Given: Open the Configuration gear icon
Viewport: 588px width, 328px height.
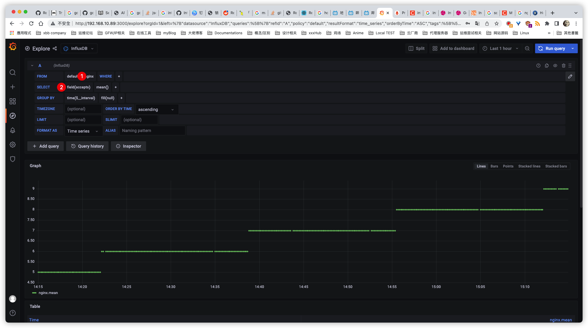Looking at the screenshot, I should click(x=13, y=145).
